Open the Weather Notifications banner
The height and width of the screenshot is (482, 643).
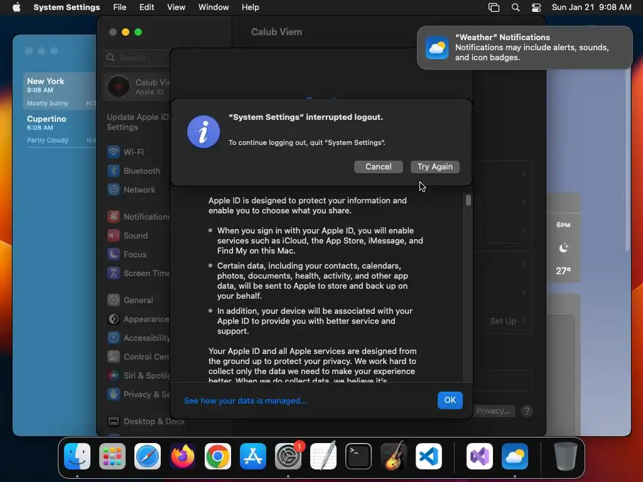coord(524,48)
